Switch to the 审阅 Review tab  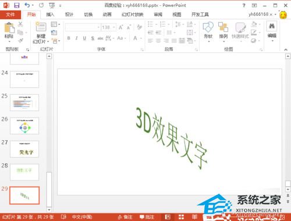tap(158, 15)
